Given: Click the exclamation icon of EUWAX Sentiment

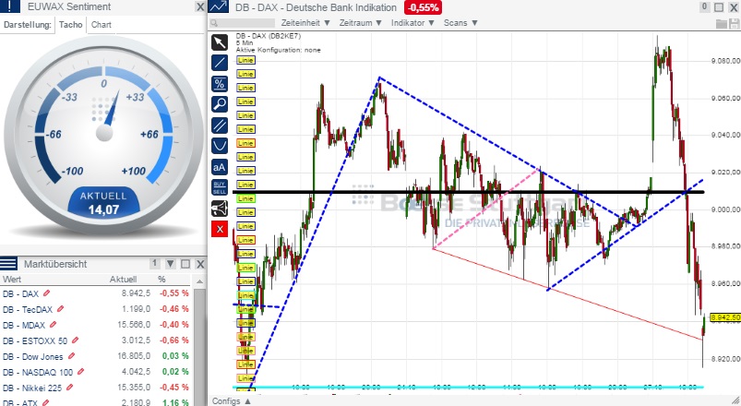Looking at the screenshot, I should [x=10, y=6].
